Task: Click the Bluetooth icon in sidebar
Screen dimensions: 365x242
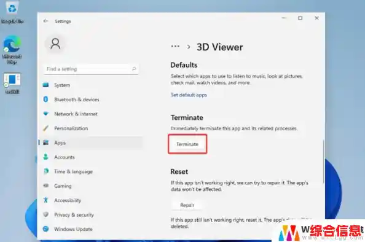Action: point(46,100)
